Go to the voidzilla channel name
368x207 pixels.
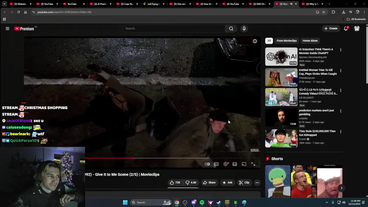(303, 118)
